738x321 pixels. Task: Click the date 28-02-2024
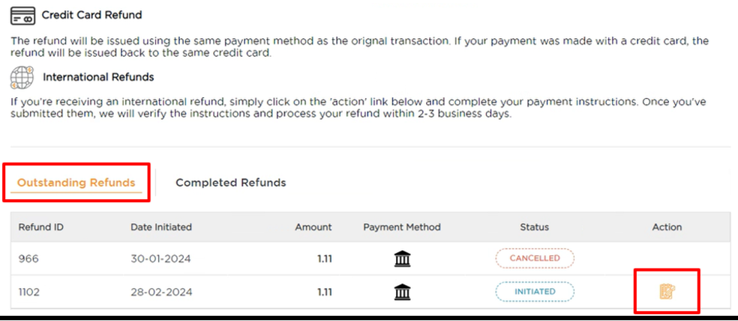click(160, 292)
